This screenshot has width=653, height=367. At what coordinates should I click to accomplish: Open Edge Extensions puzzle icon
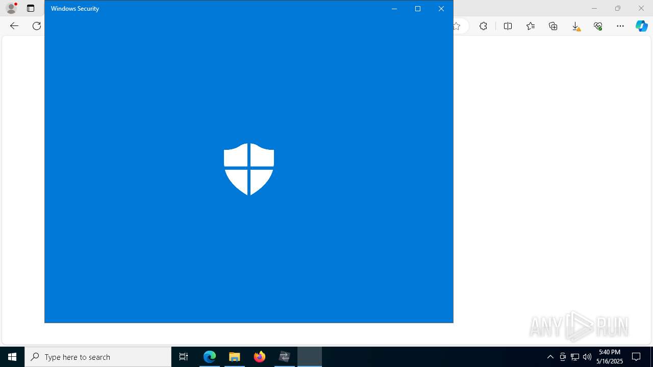point(483,26)
